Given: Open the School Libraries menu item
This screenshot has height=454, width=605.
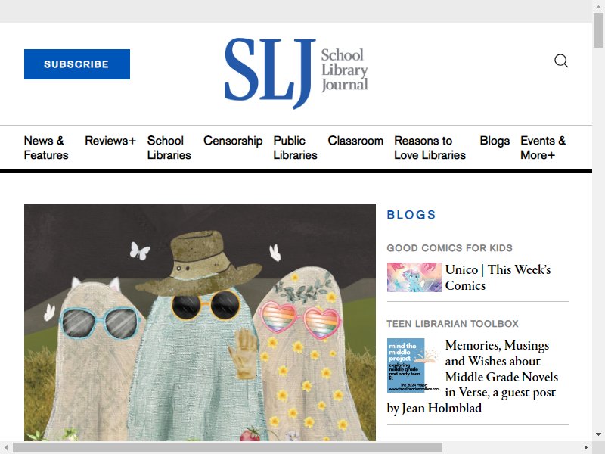Looking at the screenshot, I should (169, 148).
